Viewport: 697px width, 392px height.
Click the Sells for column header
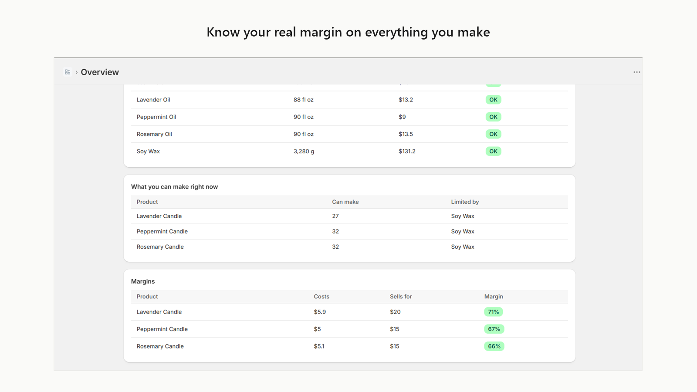coord(401,297)
